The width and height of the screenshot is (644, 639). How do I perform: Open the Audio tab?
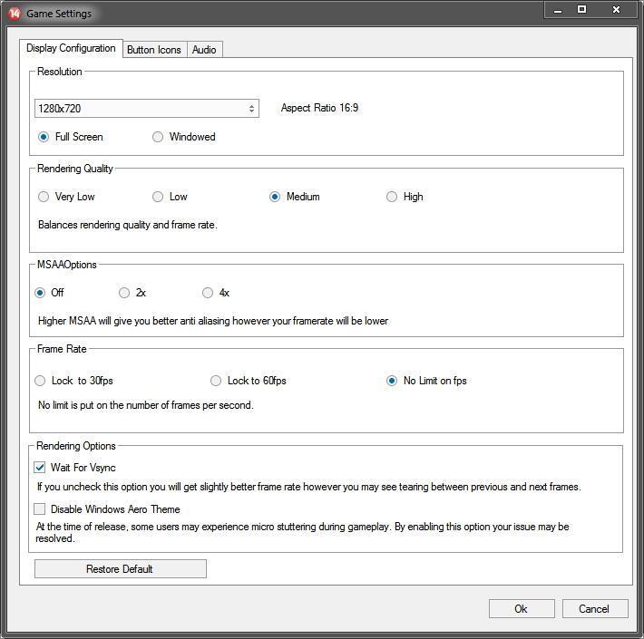(x=204, y=50)
